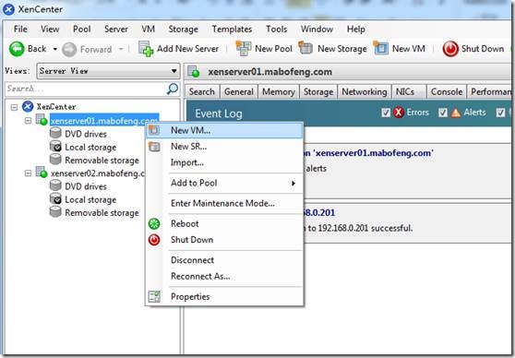This screenshot has height=358, width=515.
Task: Click the New SR icon in context menu
Action: tap(154, 146)
